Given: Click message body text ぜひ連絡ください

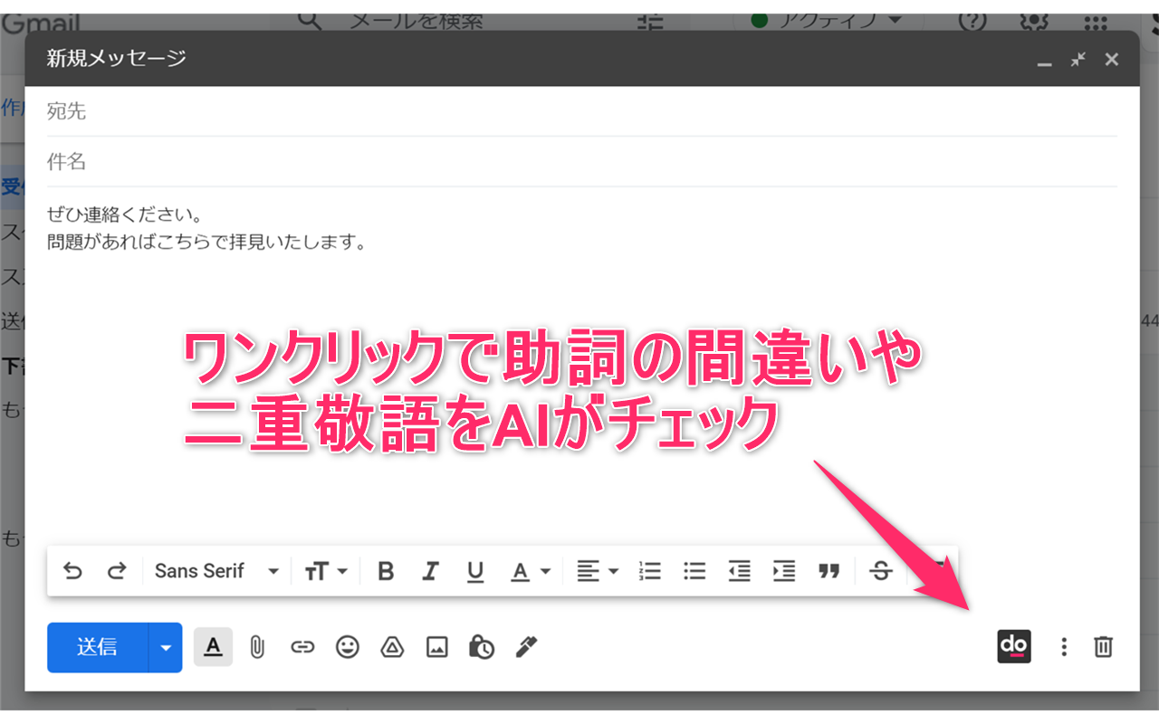Looking at the screenshot, I should [x=124, y=215].
